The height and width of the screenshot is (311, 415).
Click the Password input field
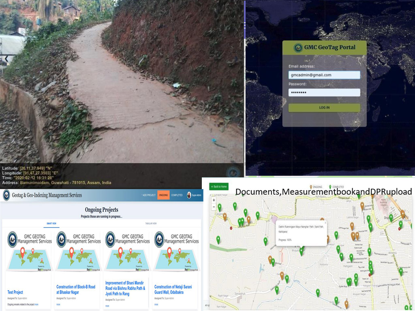coord(324,93)
